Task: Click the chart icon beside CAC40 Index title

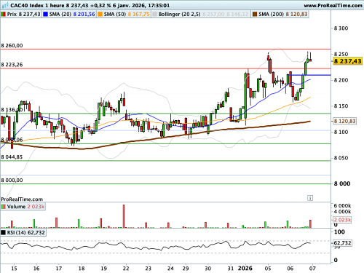Action: click(5, 5)
